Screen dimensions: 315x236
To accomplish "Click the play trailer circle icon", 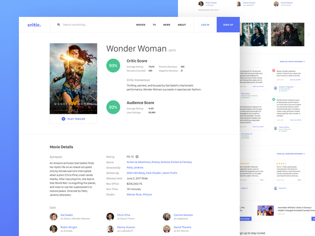I will (63, 119).
